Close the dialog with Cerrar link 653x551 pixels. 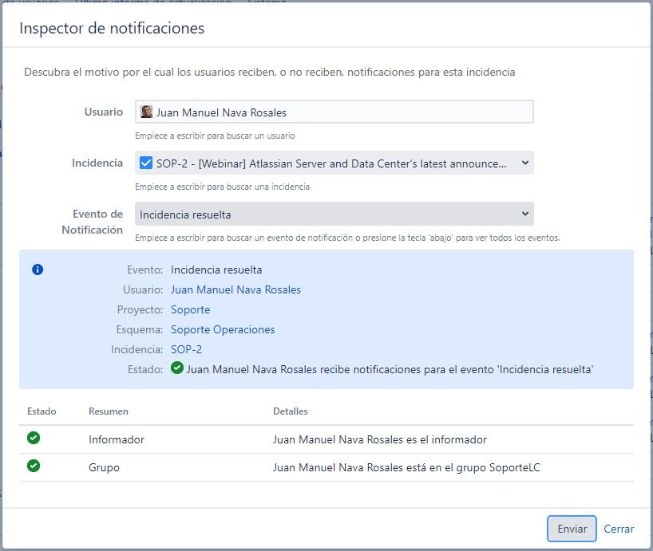(619, 529)
